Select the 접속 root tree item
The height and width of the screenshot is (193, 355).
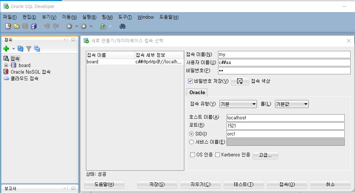(15, 59)
